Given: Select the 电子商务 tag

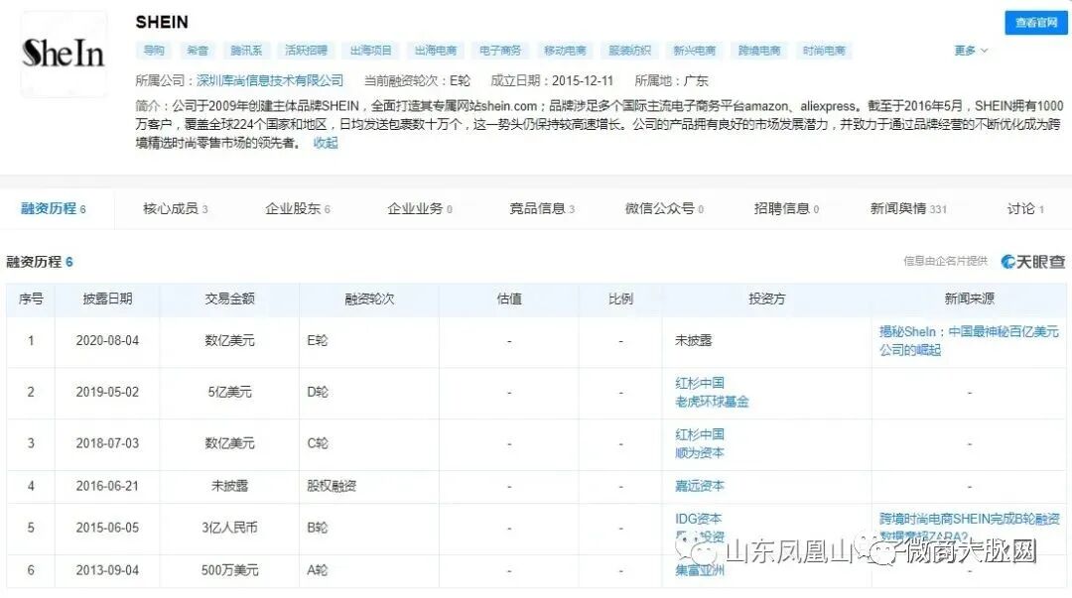Looking at the screenshot, I should coord(499,51).
